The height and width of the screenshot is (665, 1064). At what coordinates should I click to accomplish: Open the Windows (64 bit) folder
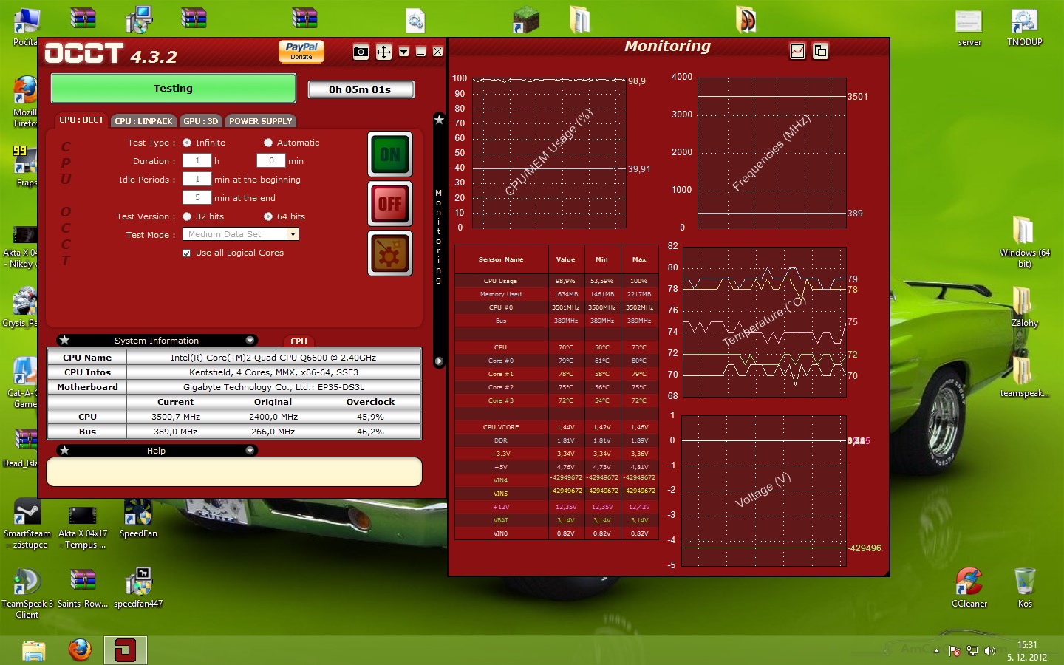(1024, 242)
